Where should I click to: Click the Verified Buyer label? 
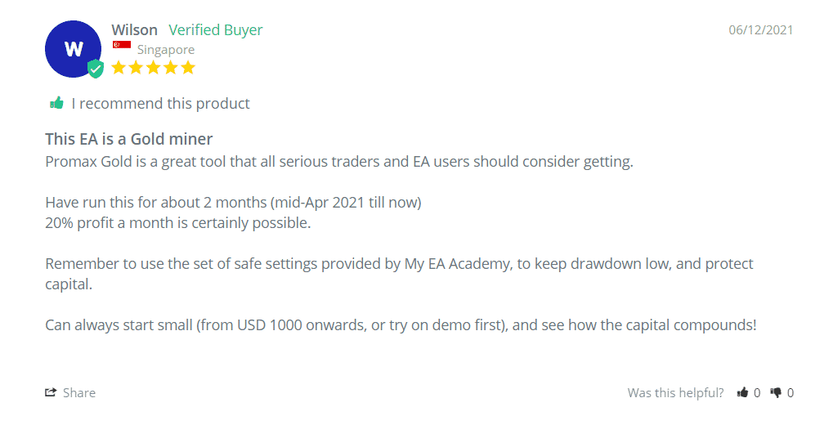216,29
